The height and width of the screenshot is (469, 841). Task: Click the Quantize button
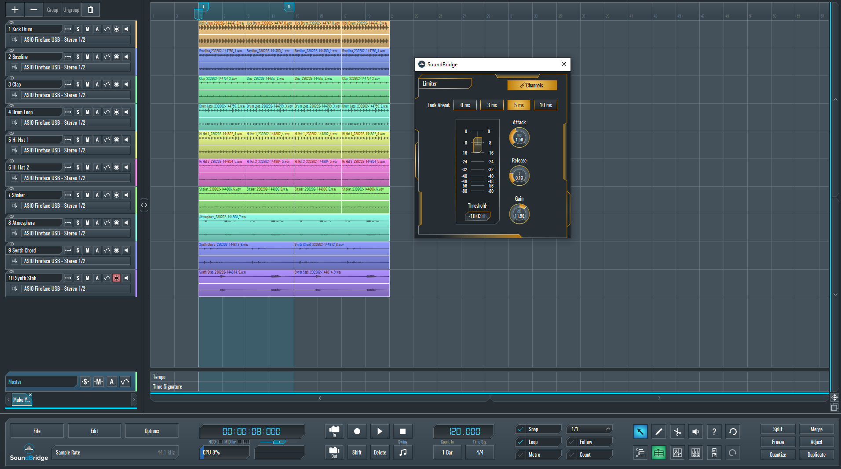(x=778, y=455)
